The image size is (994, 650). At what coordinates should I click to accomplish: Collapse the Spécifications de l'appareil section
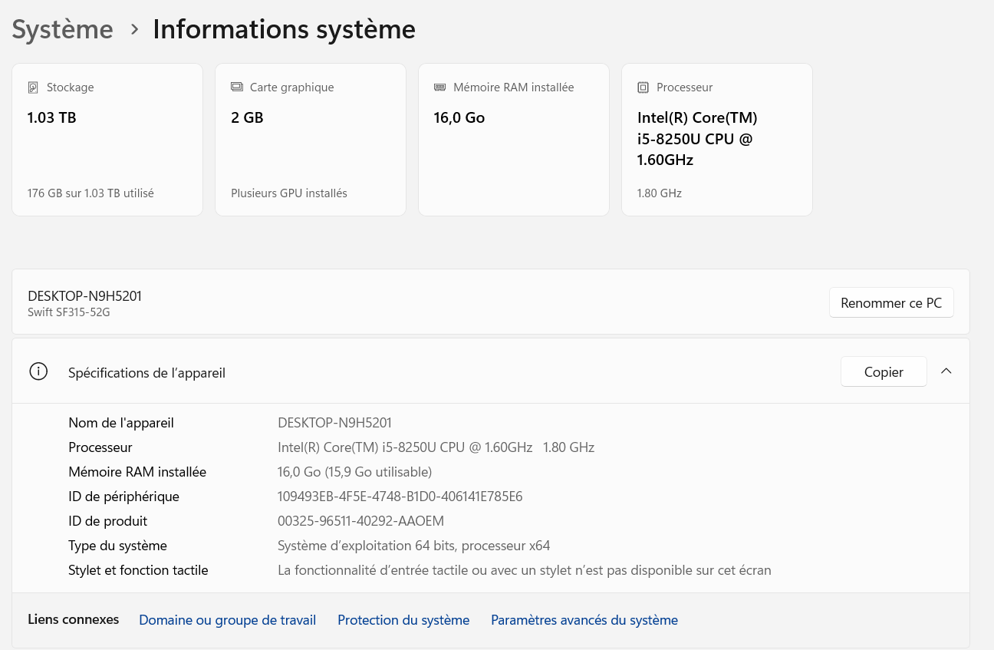(946, 371)
